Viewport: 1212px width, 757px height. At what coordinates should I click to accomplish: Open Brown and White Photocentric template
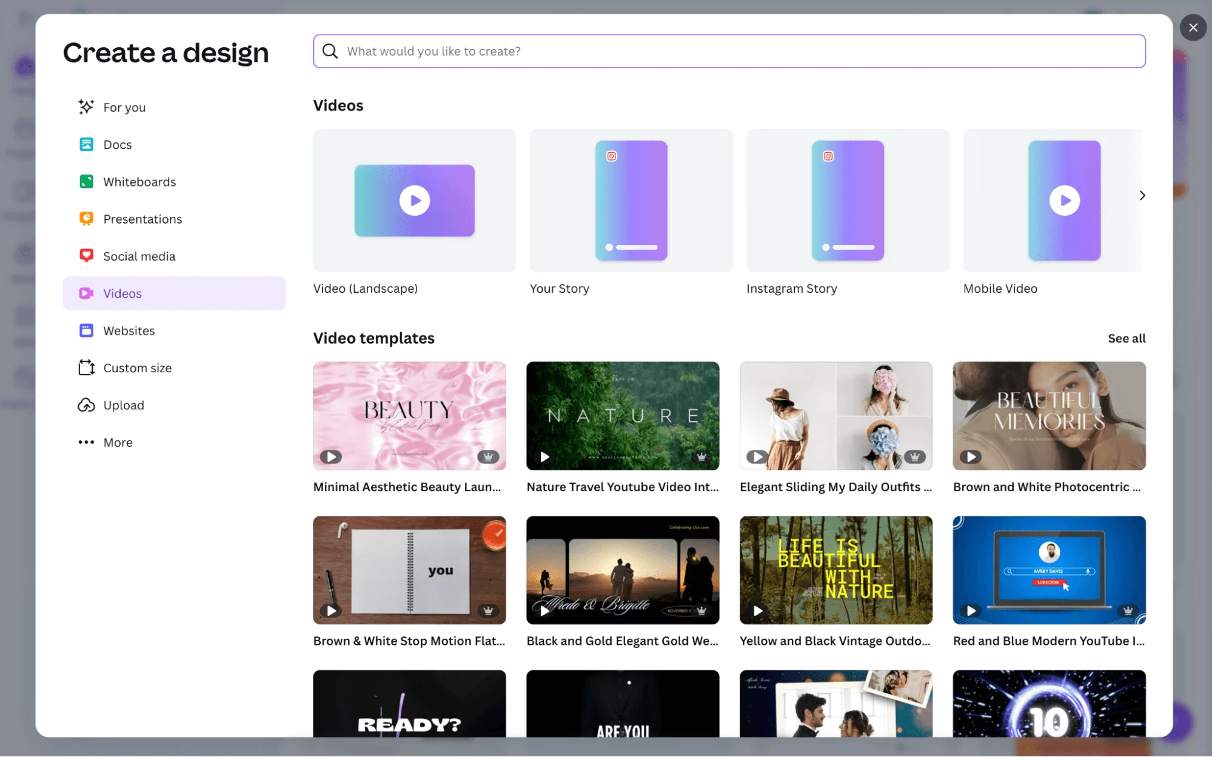(x=1049, y=416)
